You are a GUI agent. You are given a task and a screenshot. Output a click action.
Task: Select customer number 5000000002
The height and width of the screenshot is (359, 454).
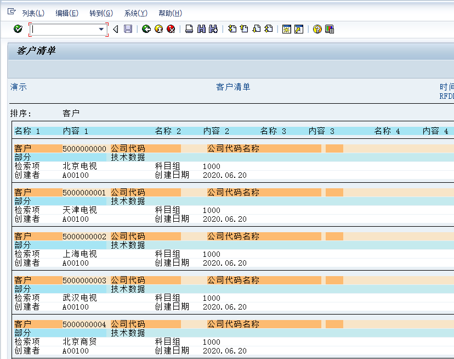pyautogui.click(x=84, y=237)
